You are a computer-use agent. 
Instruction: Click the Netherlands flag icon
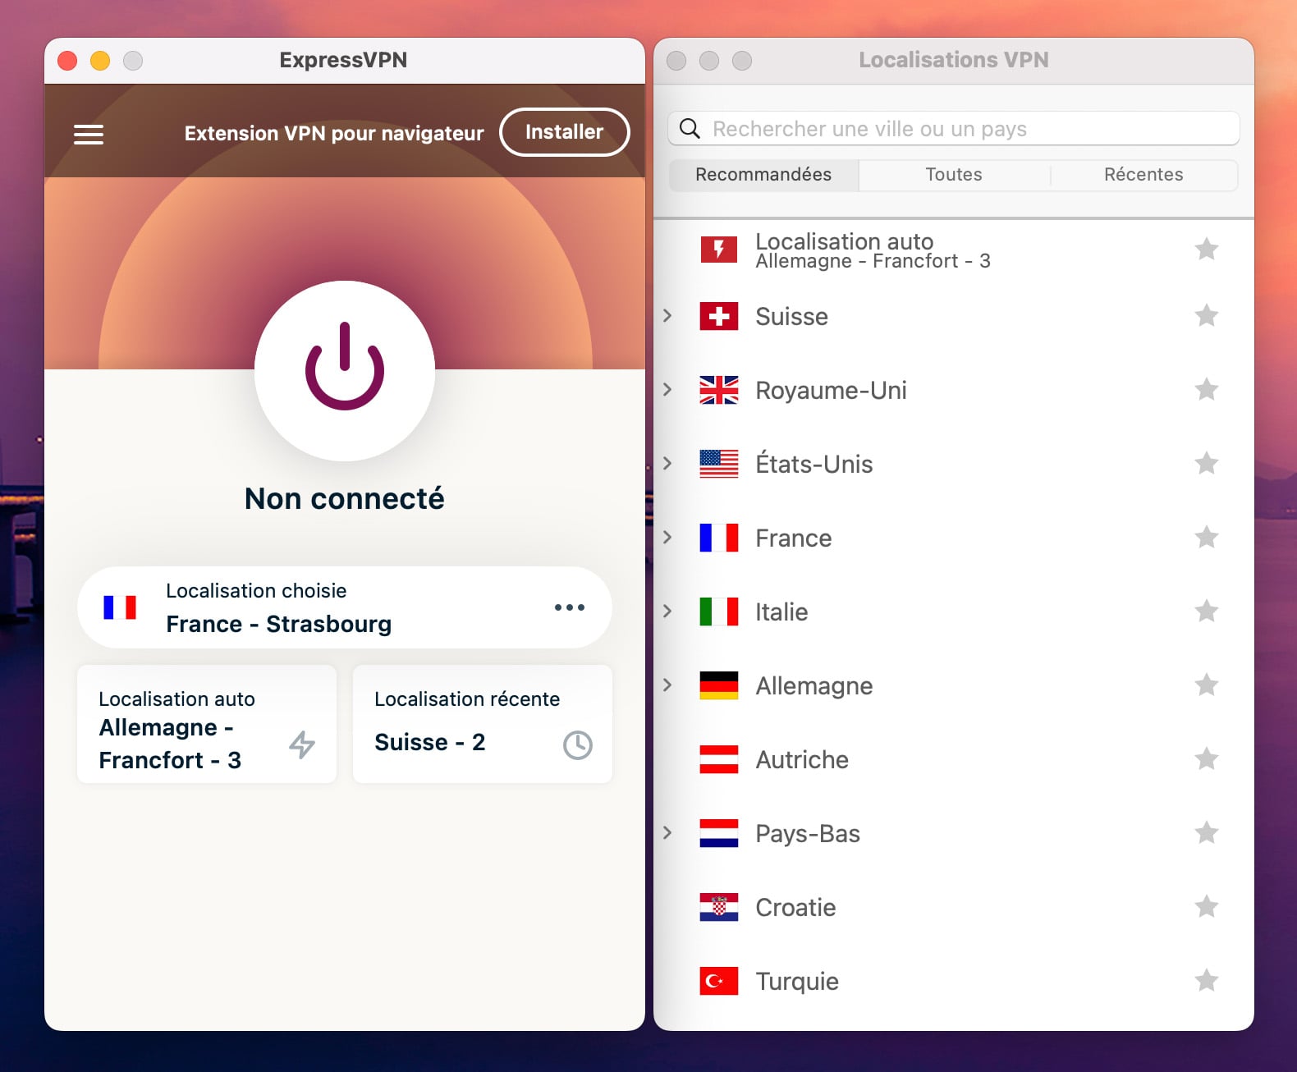pyautogui.click(x=719, y=833)
